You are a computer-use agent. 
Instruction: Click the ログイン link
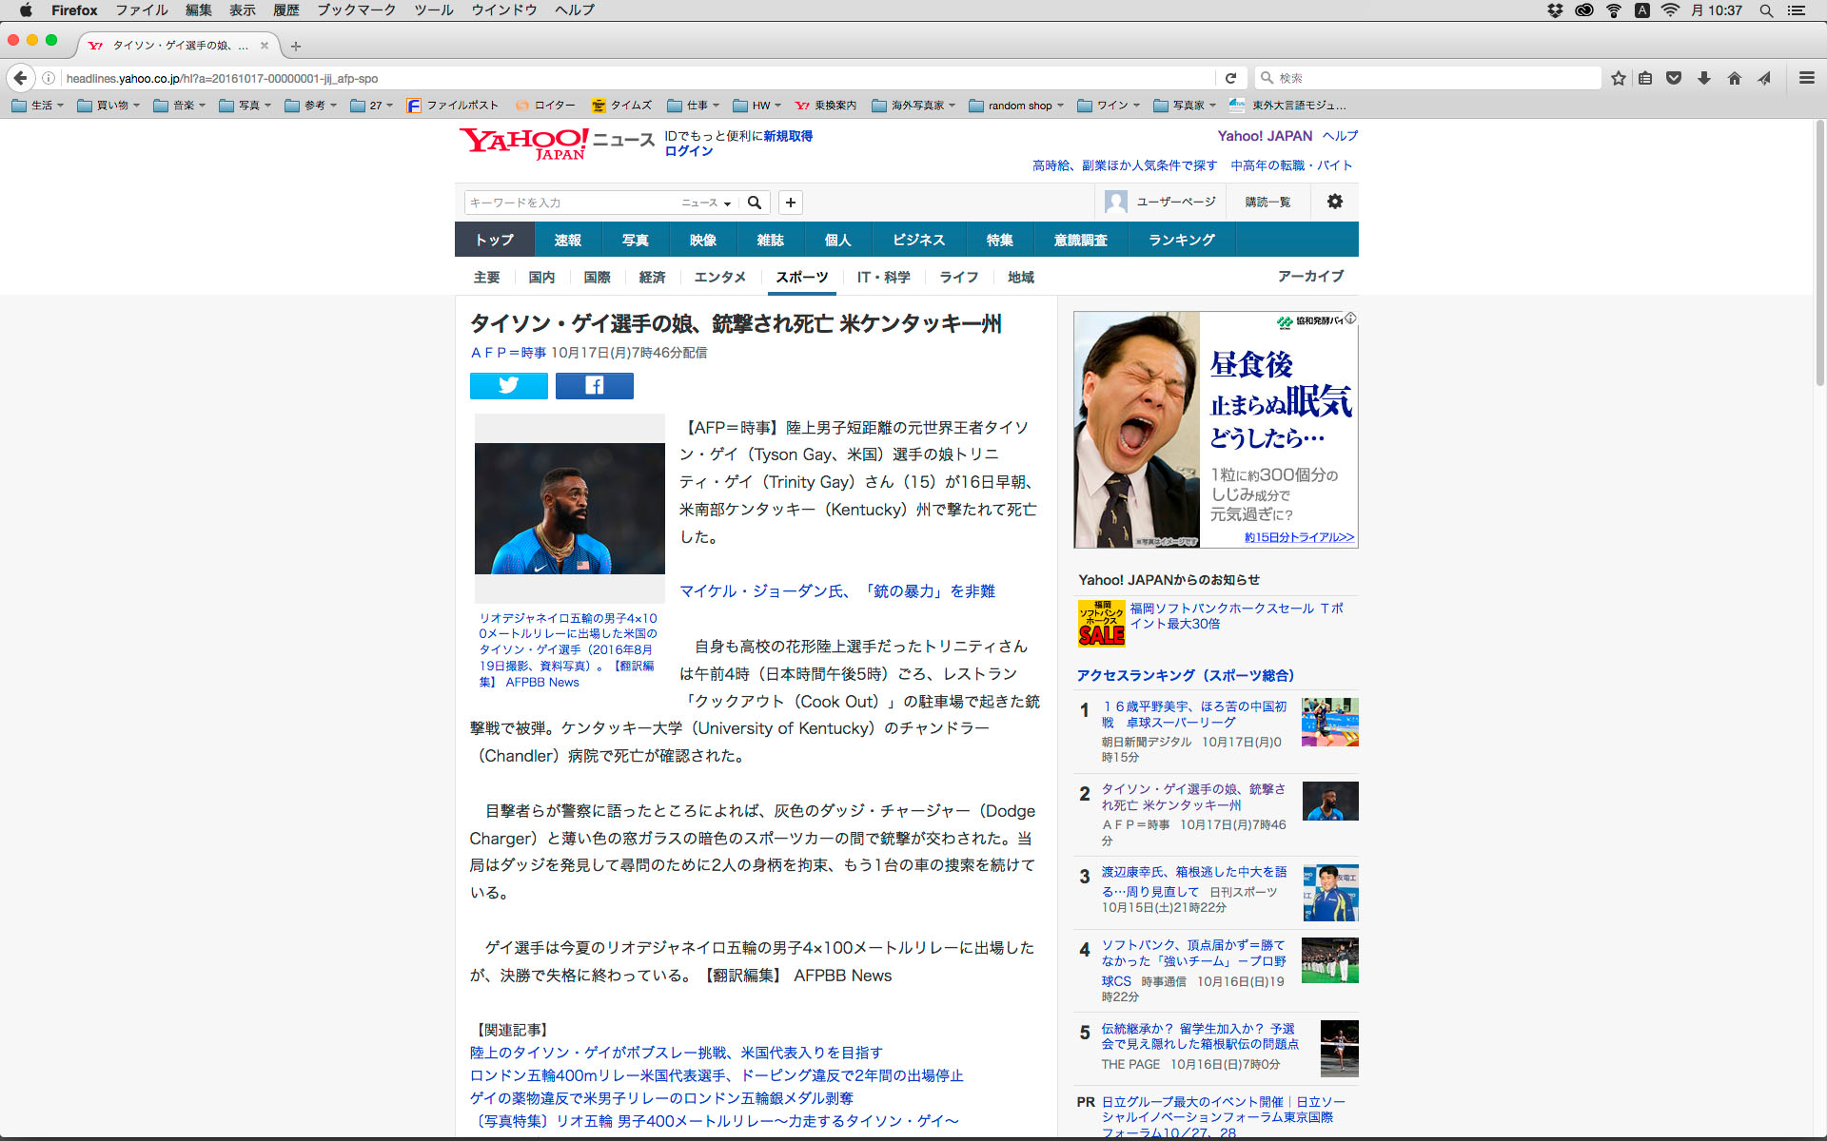point(688,151)
